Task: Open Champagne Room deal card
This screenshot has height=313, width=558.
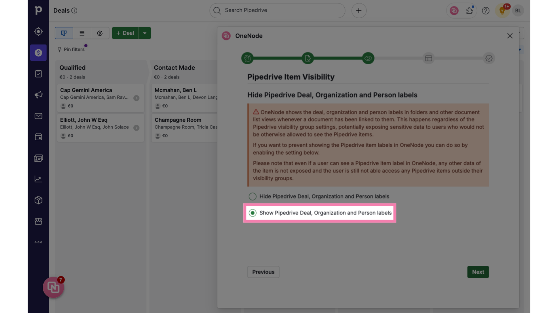Action: tap(184, 128)
